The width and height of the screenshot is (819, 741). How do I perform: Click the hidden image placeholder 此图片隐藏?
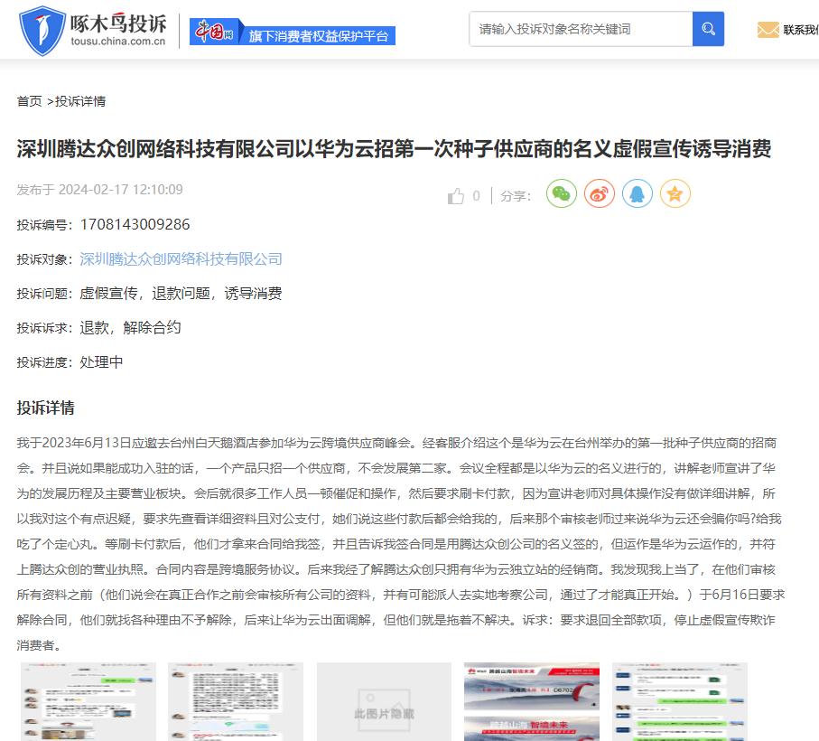point(383,702)
